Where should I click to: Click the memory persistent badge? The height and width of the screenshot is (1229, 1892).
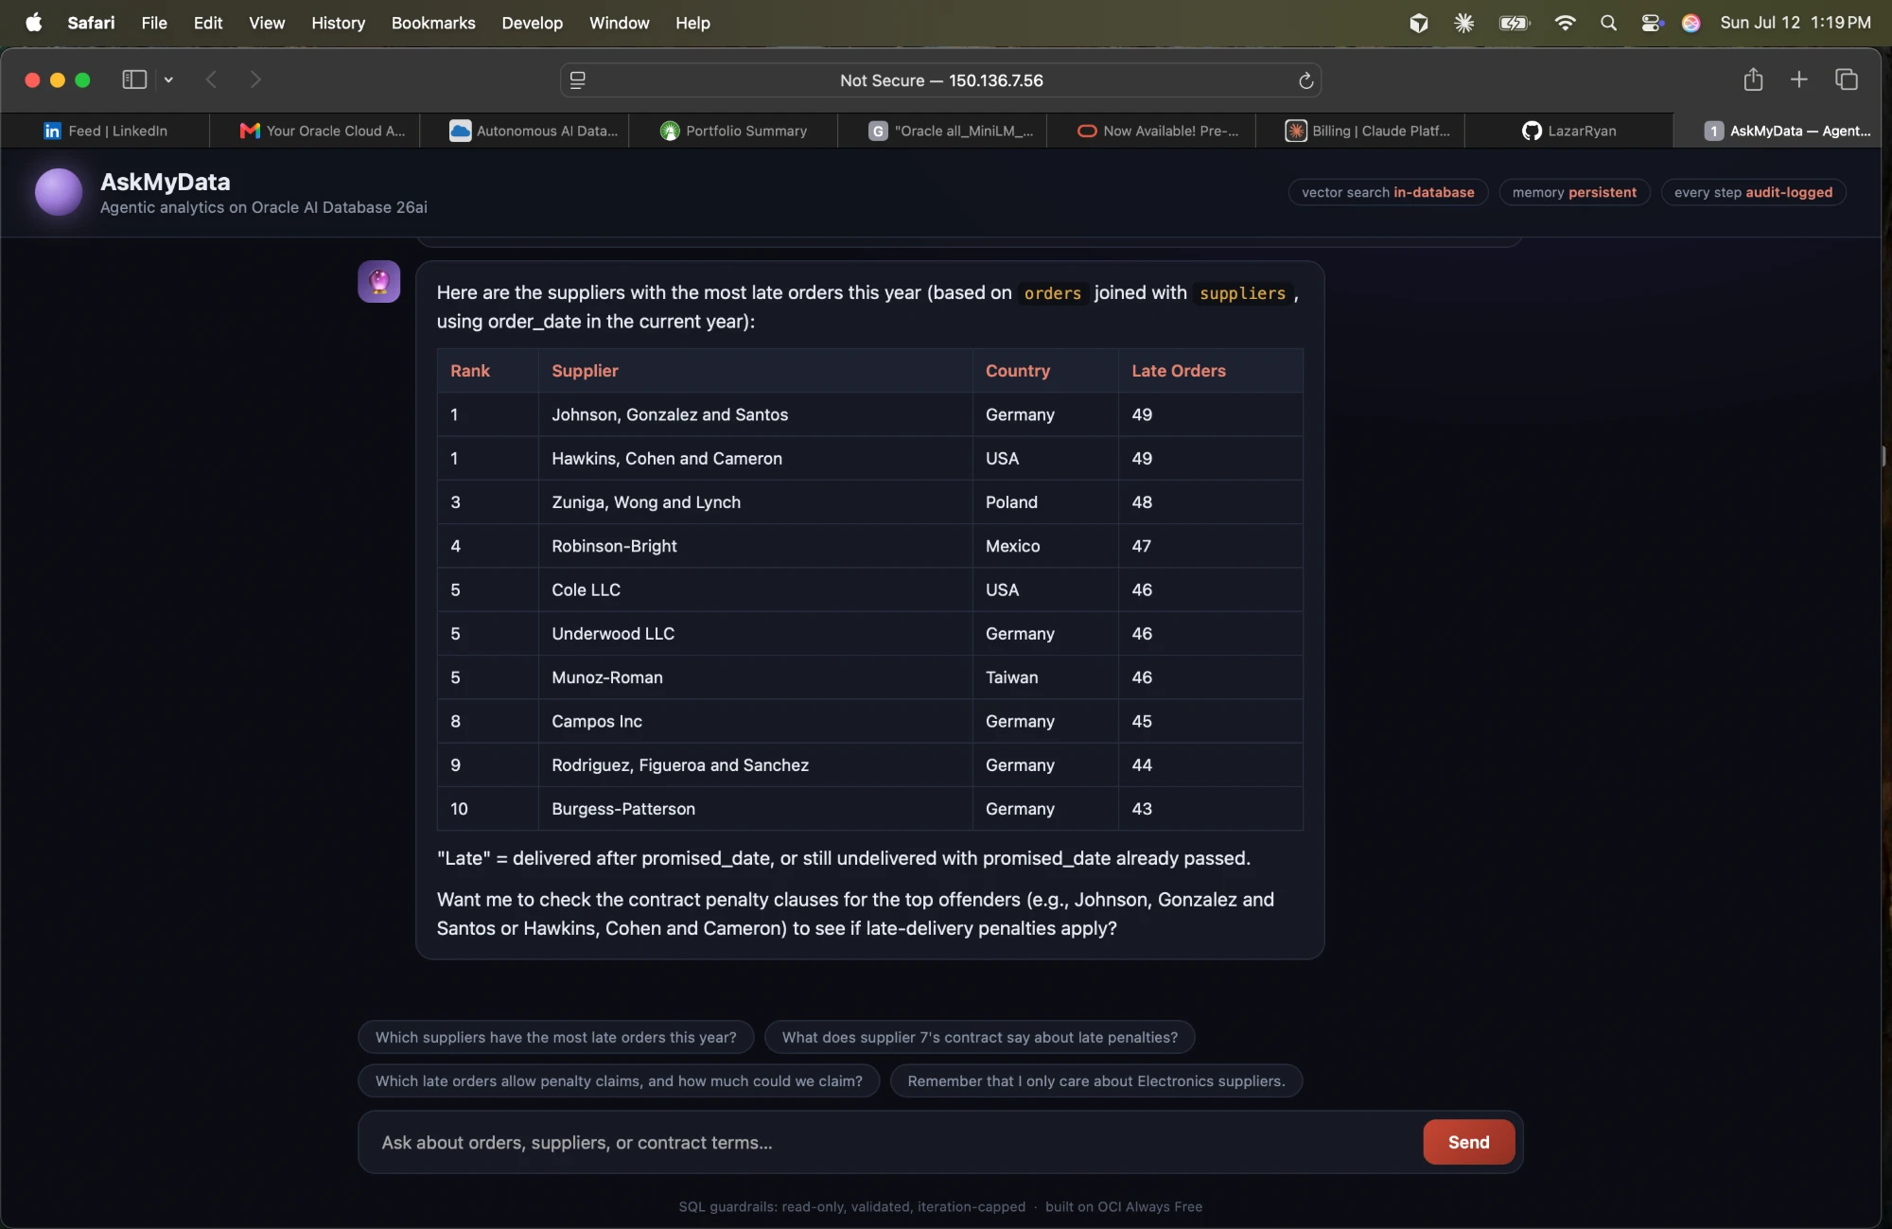click(x=1574, y=192)
